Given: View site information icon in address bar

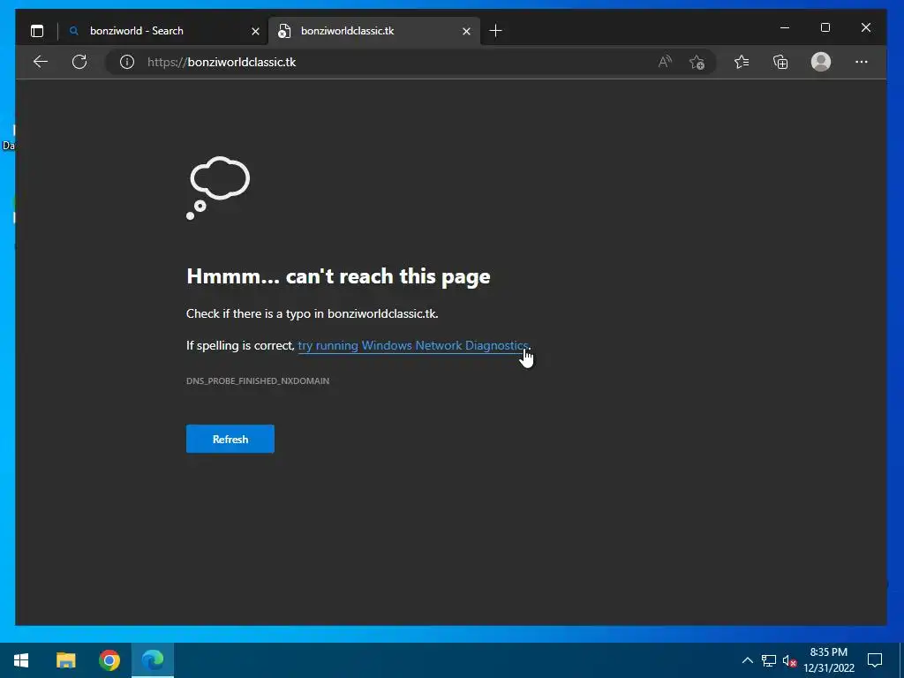Looking at the screenshot, I should (127, 62).
